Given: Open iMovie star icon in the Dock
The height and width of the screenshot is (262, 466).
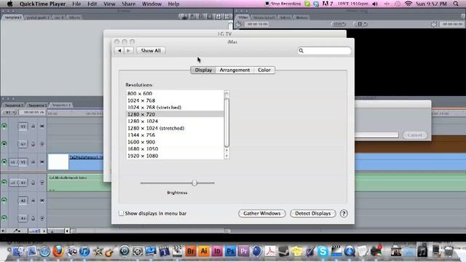Looking at the screenshot, I should click(x=98, y=251).
